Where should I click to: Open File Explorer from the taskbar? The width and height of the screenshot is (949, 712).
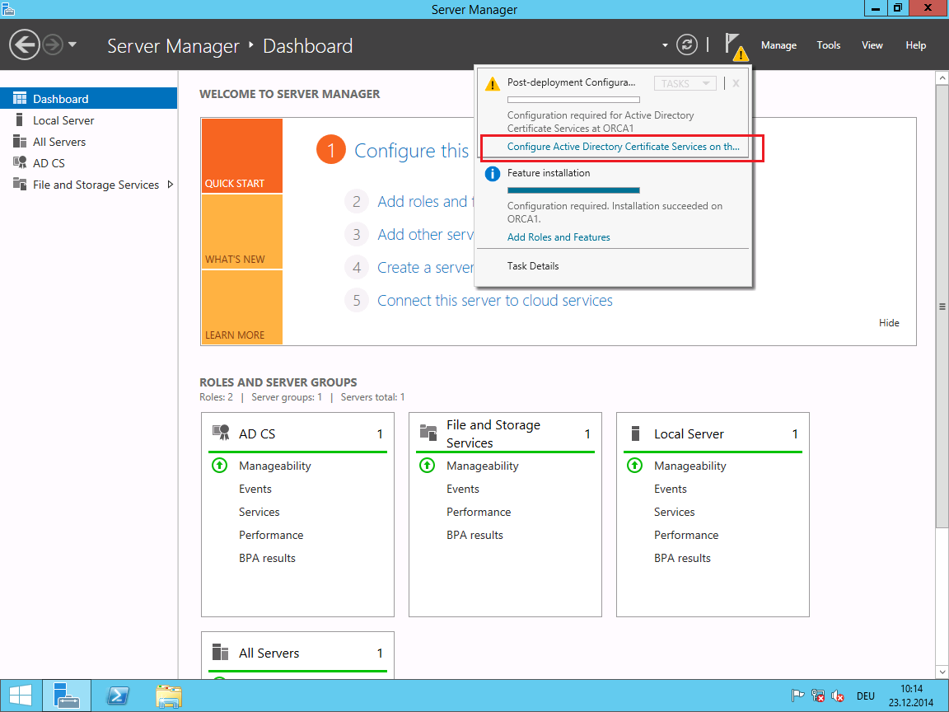tap(169, 696)
